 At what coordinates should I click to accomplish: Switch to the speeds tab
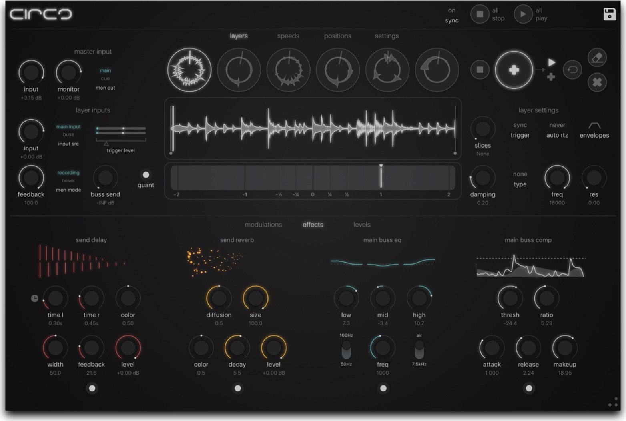(288, 36)
